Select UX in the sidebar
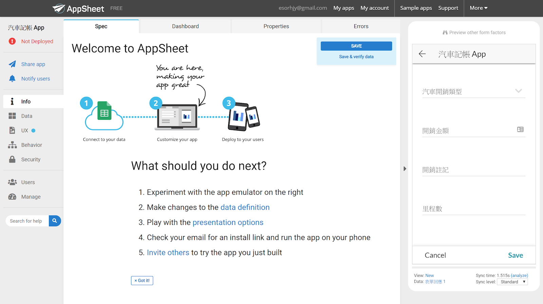 point(25,130)
